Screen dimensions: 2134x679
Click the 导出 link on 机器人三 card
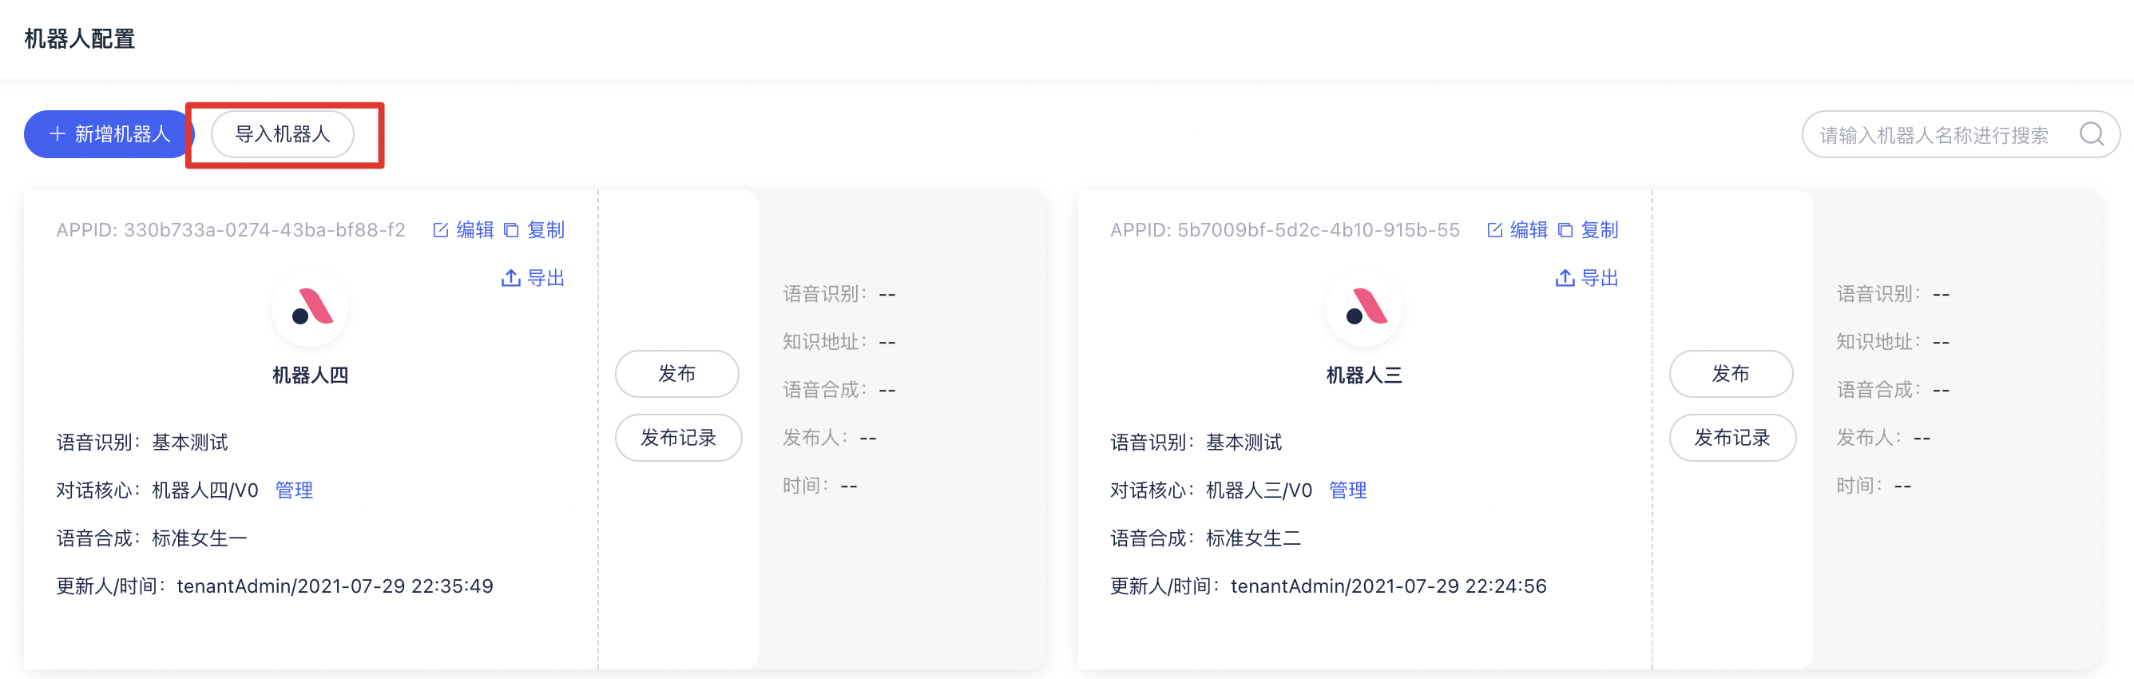1600,278
